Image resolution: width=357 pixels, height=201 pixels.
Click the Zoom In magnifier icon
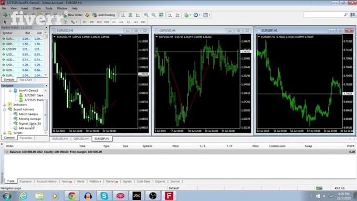(x=146, y=15)
